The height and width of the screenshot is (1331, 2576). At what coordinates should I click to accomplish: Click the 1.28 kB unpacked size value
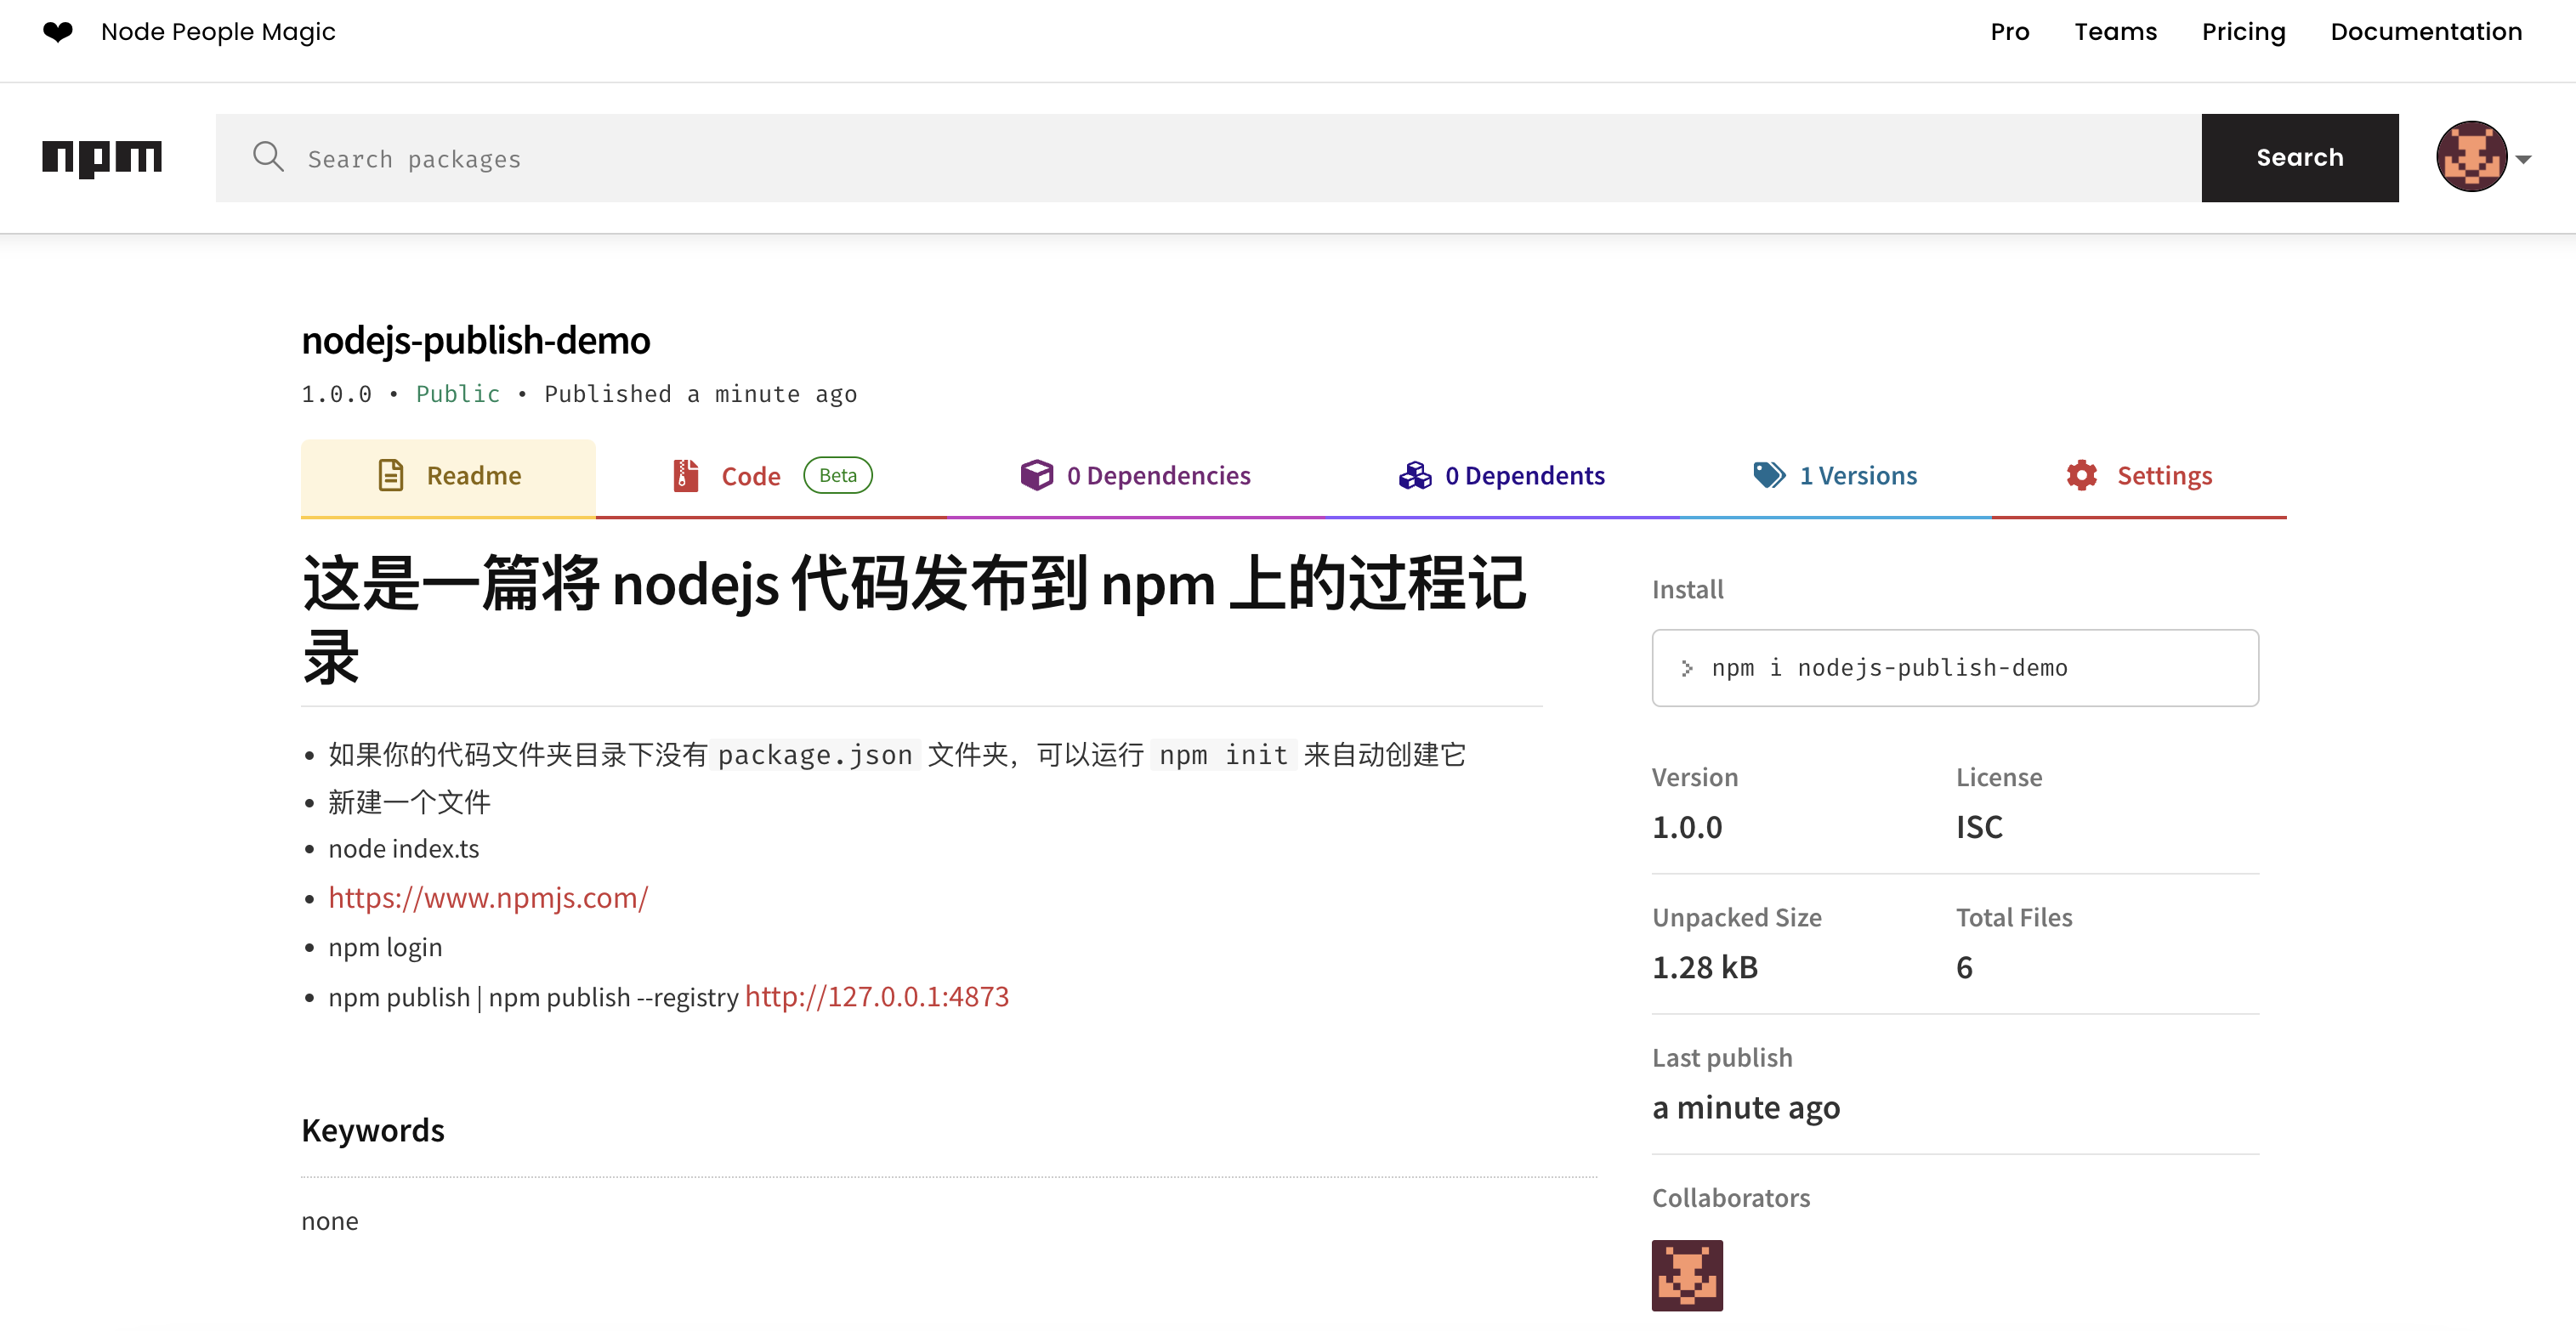coord(1704,967)
